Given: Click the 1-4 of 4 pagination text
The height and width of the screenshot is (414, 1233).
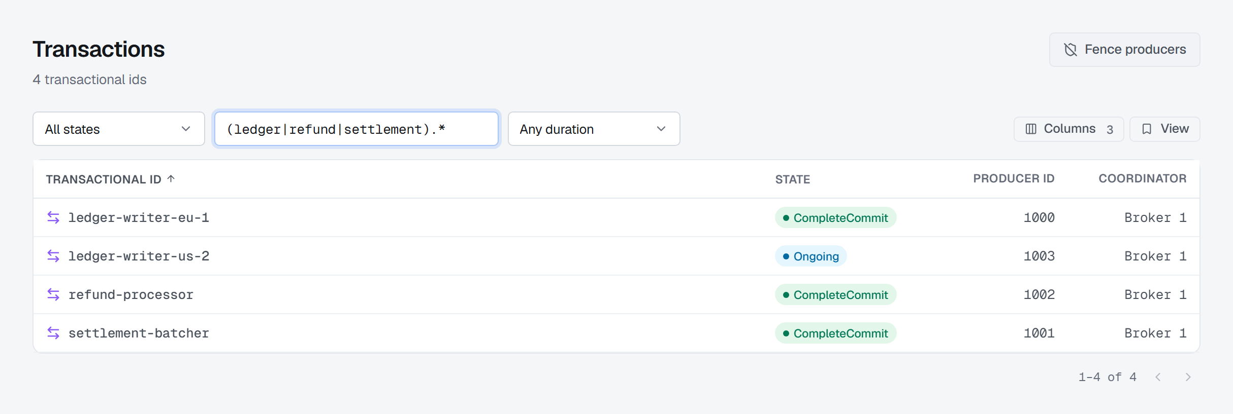Looking at the screenshot, I should pos(1108,377).
